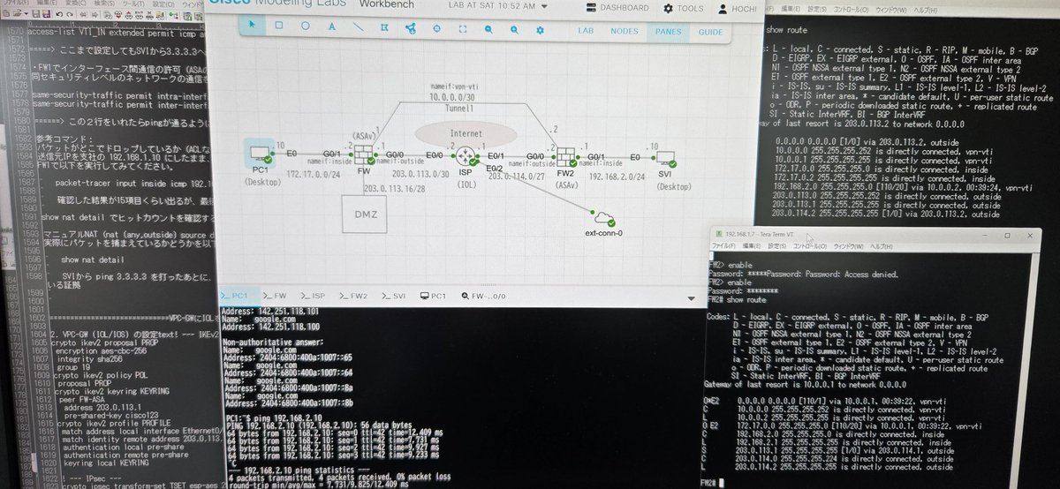The width and height of the screenshot is (1060, 489).
Task: Select the SVI desktop node
Action: pyautogui.click(x=667, y=159)
